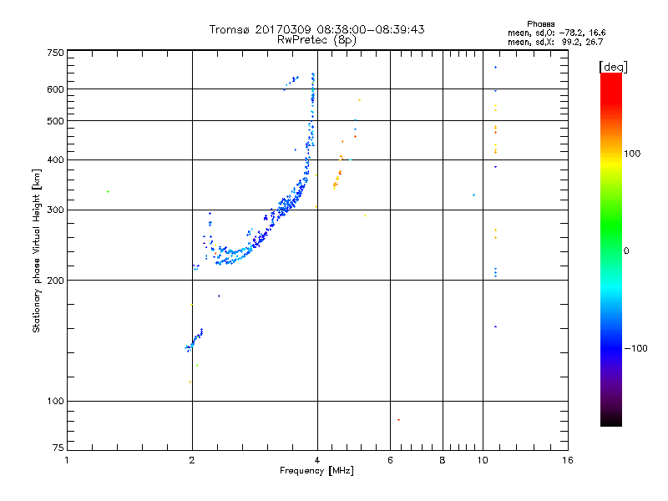Image resolution: width=668 pixels, height=501 pixels.
Task: Click the 'RwPretec (8p)' subtitle
Action: coord(316,40)
